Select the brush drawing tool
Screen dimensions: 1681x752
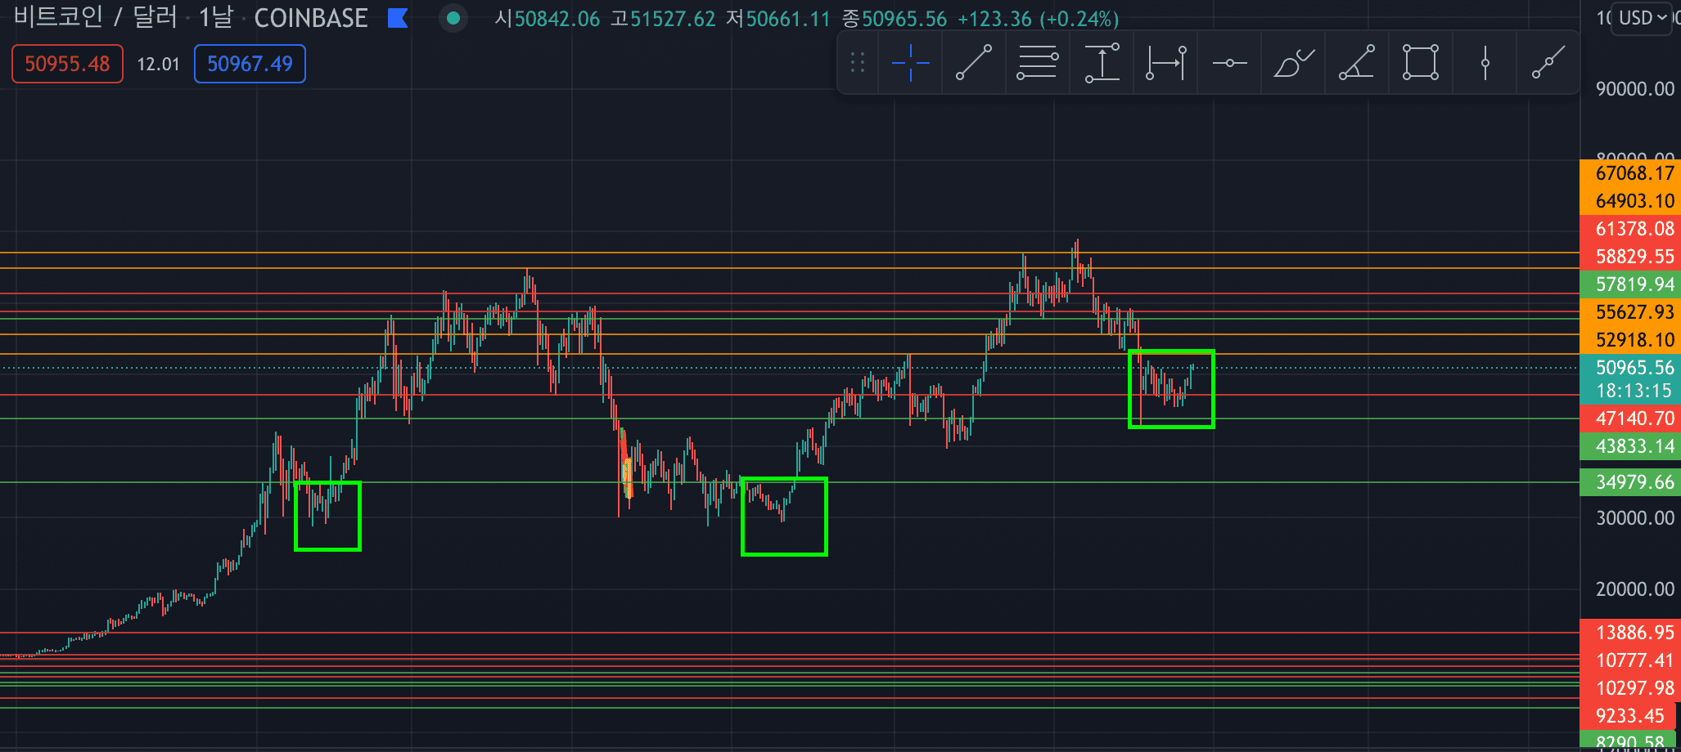click(x=1293, y=63)
